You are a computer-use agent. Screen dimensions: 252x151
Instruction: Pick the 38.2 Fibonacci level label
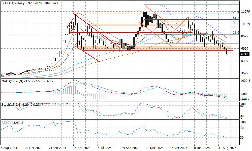pos(236,27)
